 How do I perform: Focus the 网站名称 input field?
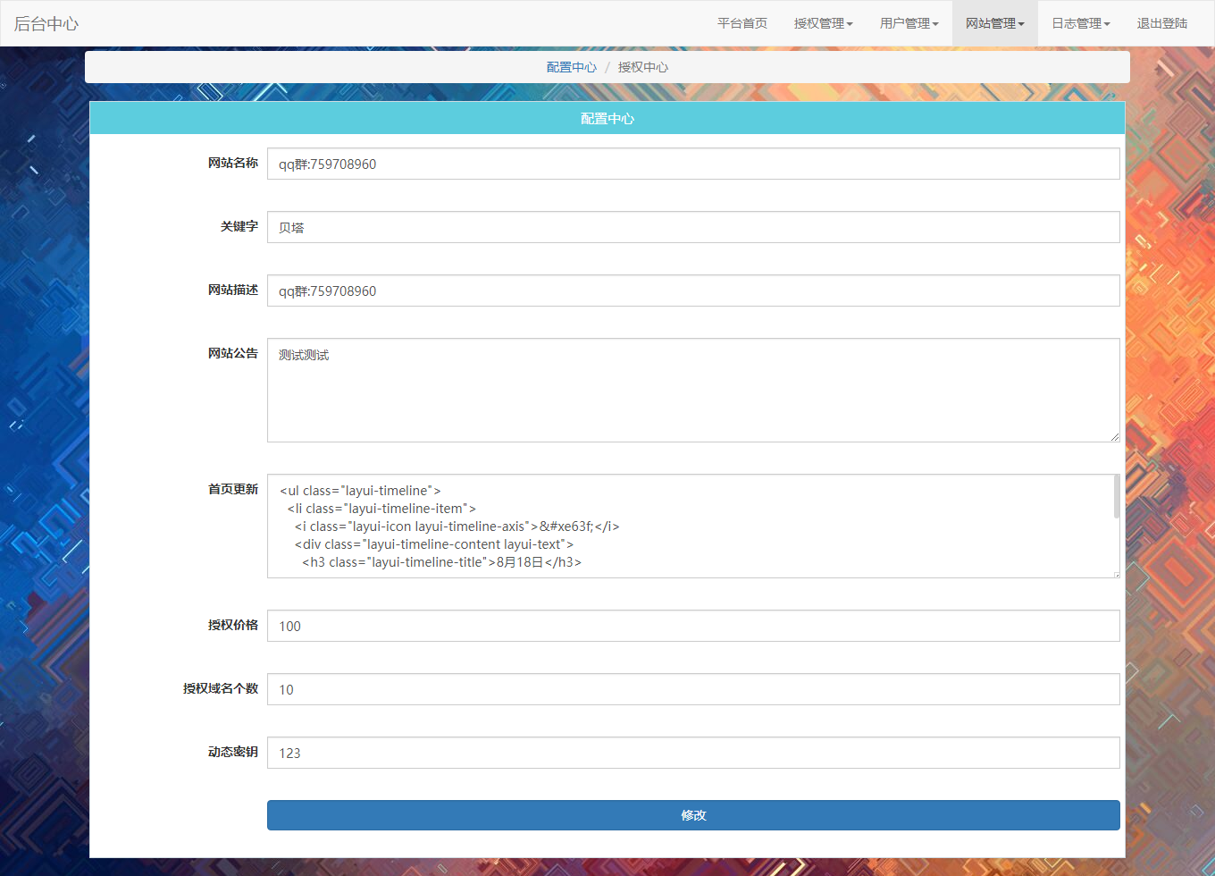coord(692,164)
